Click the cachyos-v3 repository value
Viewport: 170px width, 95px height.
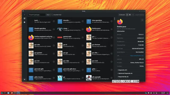[x=140, y=38]
